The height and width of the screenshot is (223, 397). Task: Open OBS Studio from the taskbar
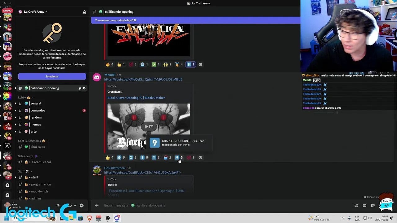pyautogui.click(x=108, y=218)
